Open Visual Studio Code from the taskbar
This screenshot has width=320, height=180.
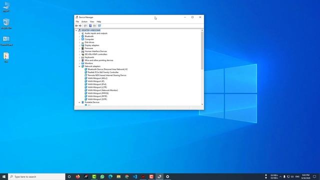coord(135,176)
